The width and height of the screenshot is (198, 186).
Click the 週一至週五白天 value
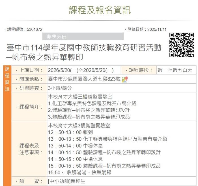click(175, 70)
